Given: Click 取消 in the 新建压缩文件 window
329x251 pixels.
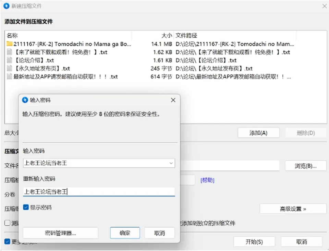Looking at the screenshot, I should pyautogui.click(x=302, y=242).
